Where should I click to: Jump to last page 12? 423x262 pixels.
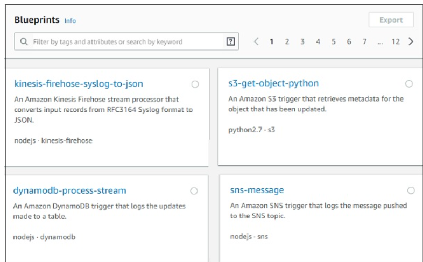pos(396,41)
